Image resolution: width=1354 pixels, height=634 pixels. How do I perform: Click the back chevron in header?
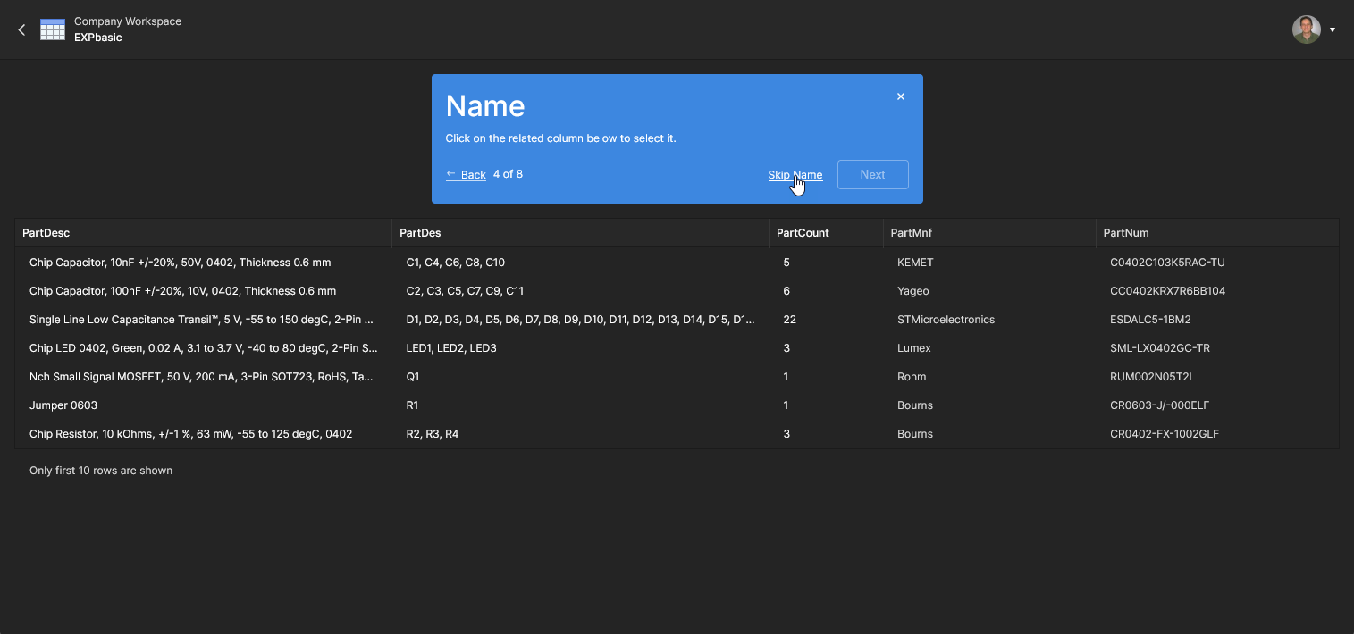click(22, 29)
